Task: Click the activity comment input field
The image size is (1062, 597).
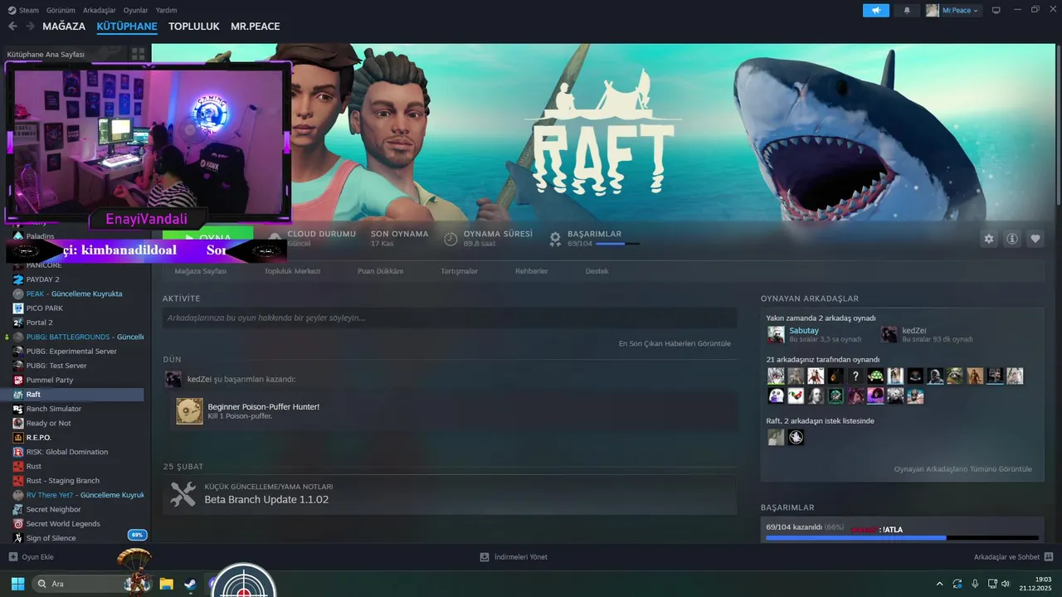Action: [x=450, y=318]
